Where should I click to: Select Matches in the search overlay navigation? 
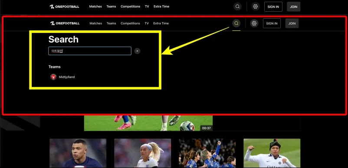[95, 23]
